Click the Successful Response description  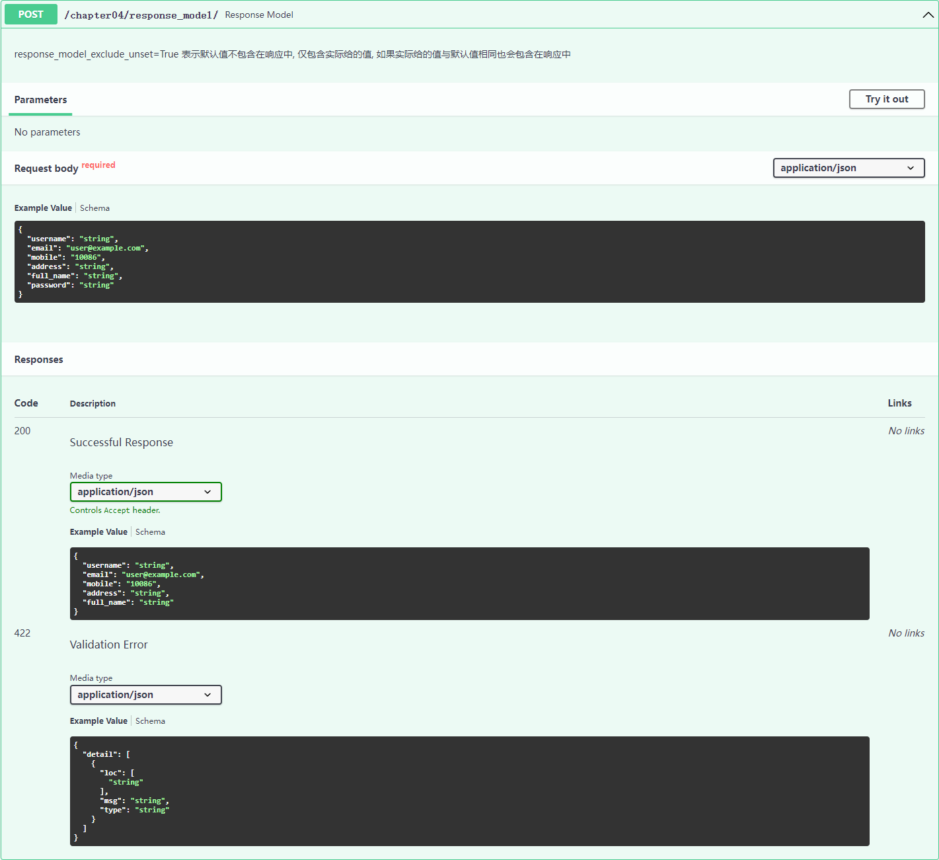(122, 442)
